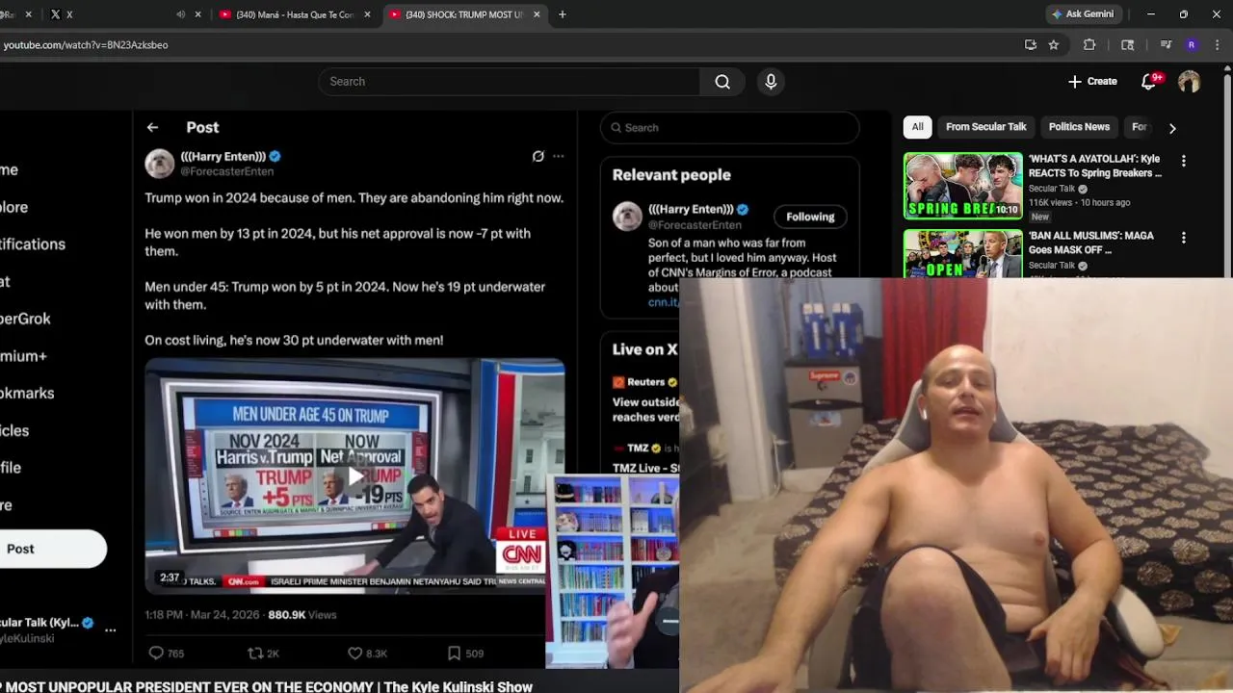Screen dimensions: 1233x693
Task: Bookmark this page with the star icon
Action: tap(1054, 44)
